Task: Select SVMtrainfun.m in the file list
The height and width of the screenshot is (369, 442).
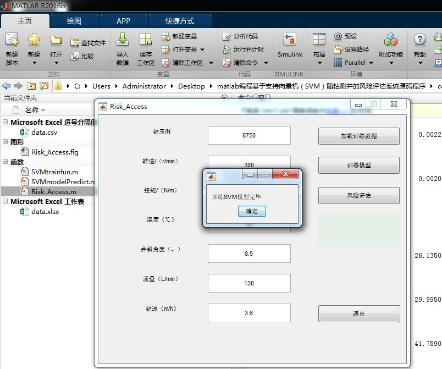Action: click(x=54, y=172)
